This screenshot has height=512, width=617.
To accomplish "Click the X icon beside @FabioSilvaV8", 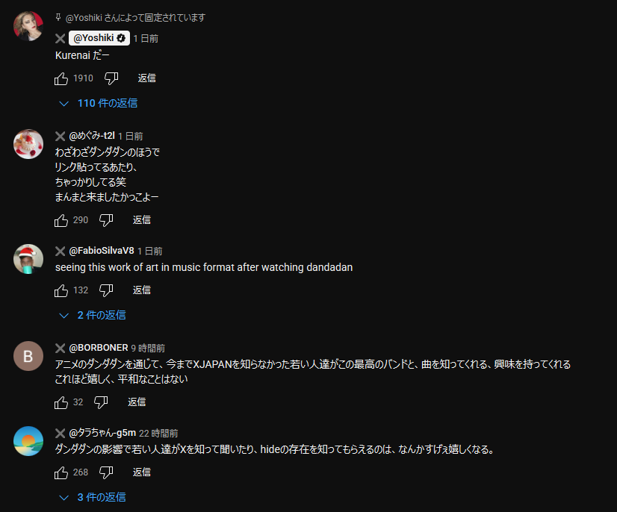I will click(61, 251).
